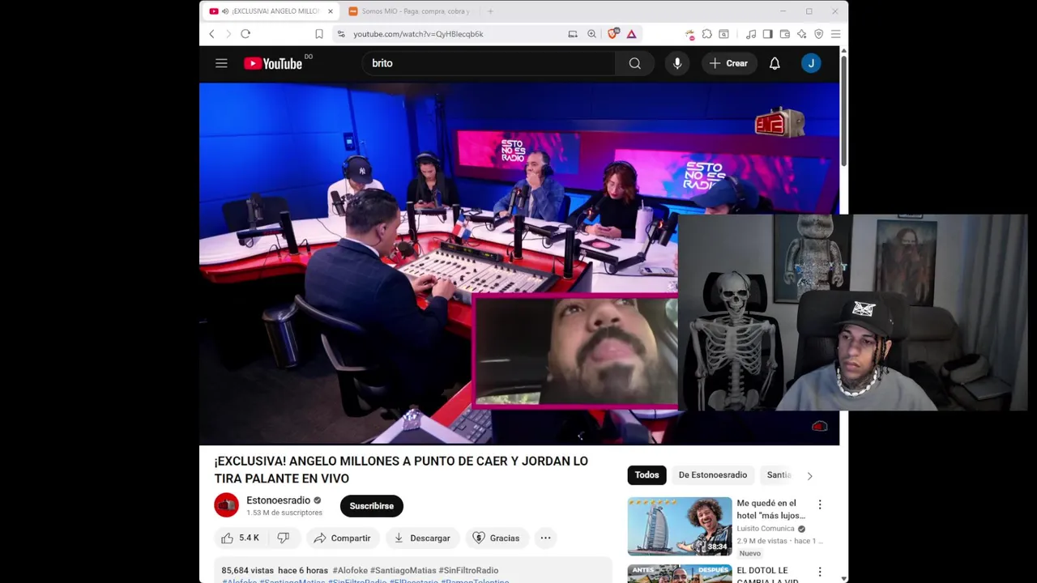Open the Leo AI sparkle icon
Screen dimensions: 1037x583
[801, 34]
